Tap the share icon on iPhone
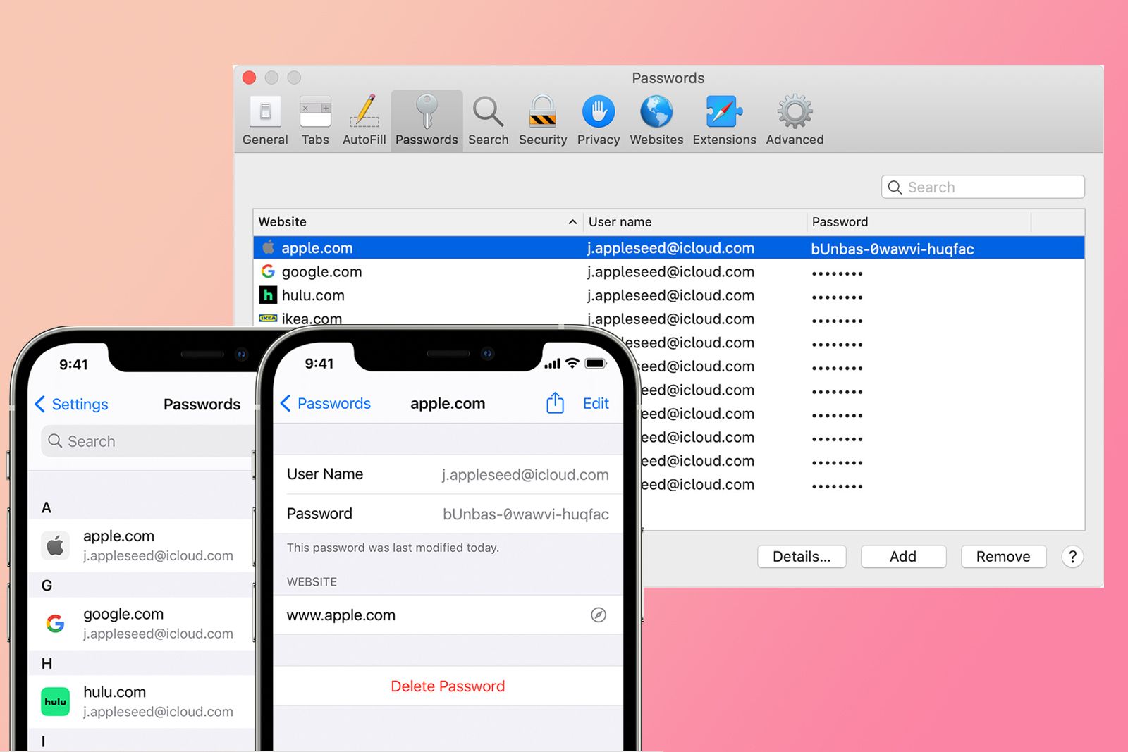The image size is (1128, 752). [x=555, y=403]
